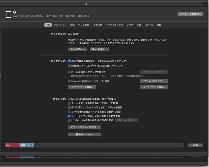209x167 pixels.
Task: Switch to the Podcast tab
Action: (97, 25)
